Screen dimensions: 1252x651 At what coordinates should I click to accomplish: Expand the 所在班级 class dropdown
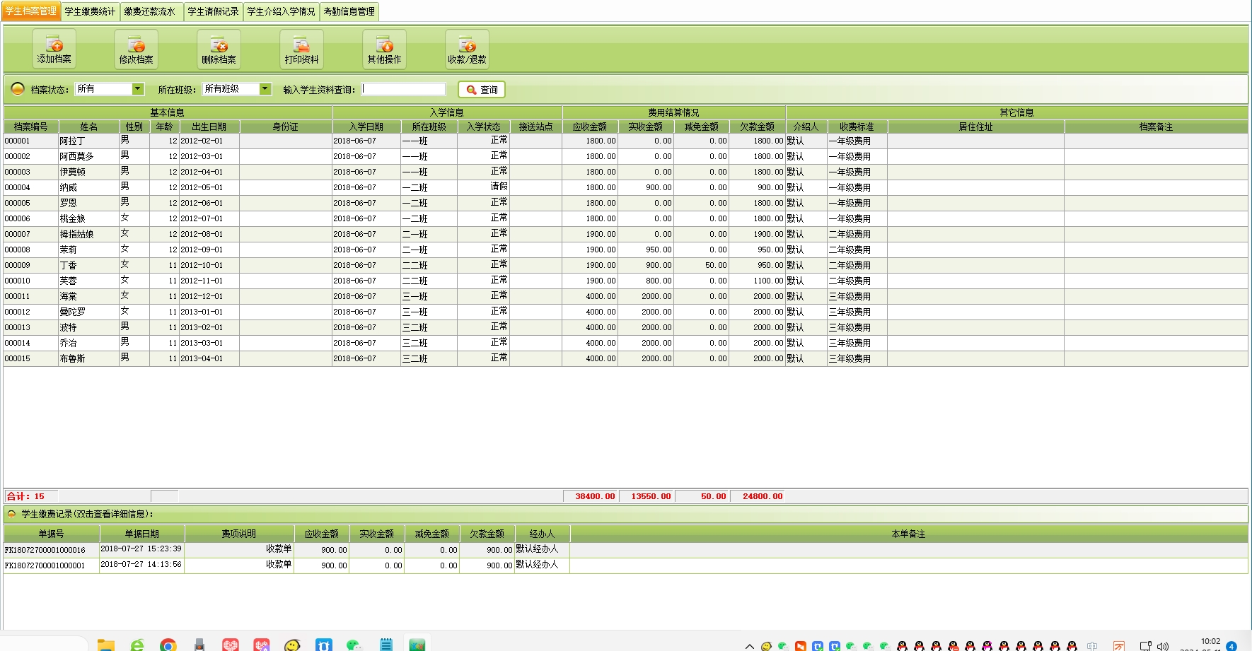pyautogui.click(x=265, y=89)
